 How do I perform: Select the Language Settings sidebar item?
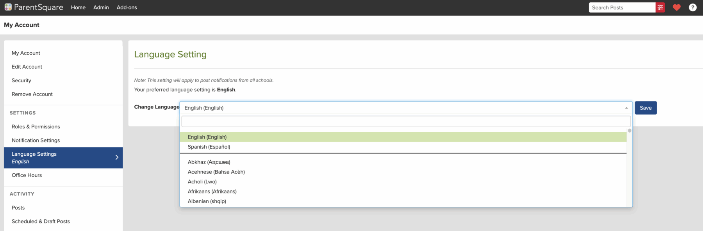(x=63, y=158)
